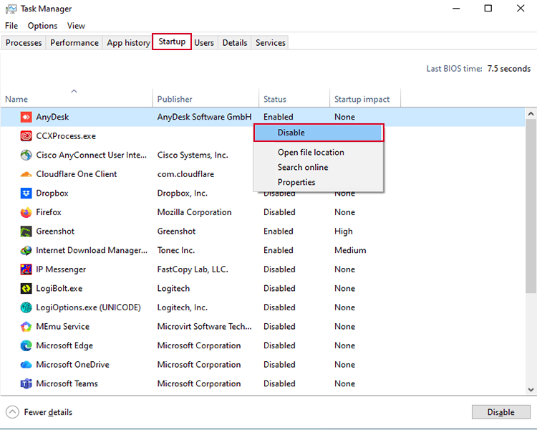Select the Microsoft Teams row name
537x430 pixels.
point(67,383)
